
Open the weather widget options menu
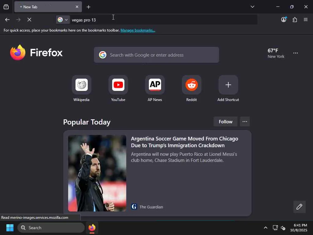click(296, 53)
